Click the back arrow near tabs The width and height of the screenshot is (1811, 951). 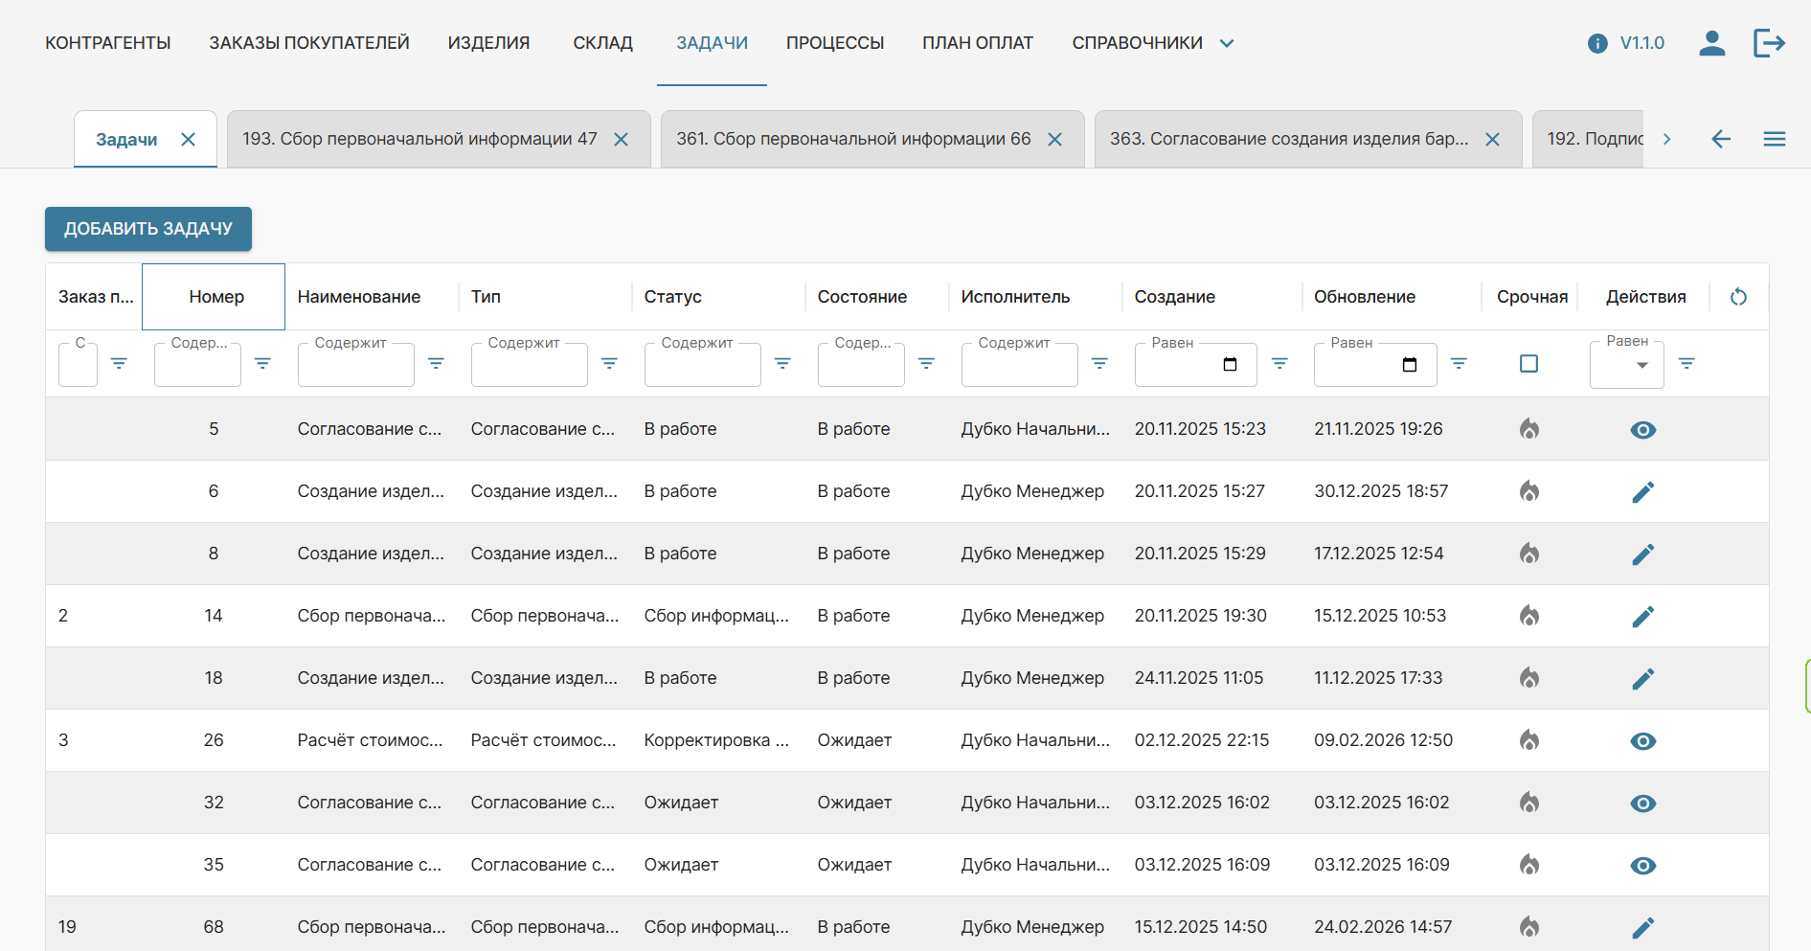point(1721,140)
